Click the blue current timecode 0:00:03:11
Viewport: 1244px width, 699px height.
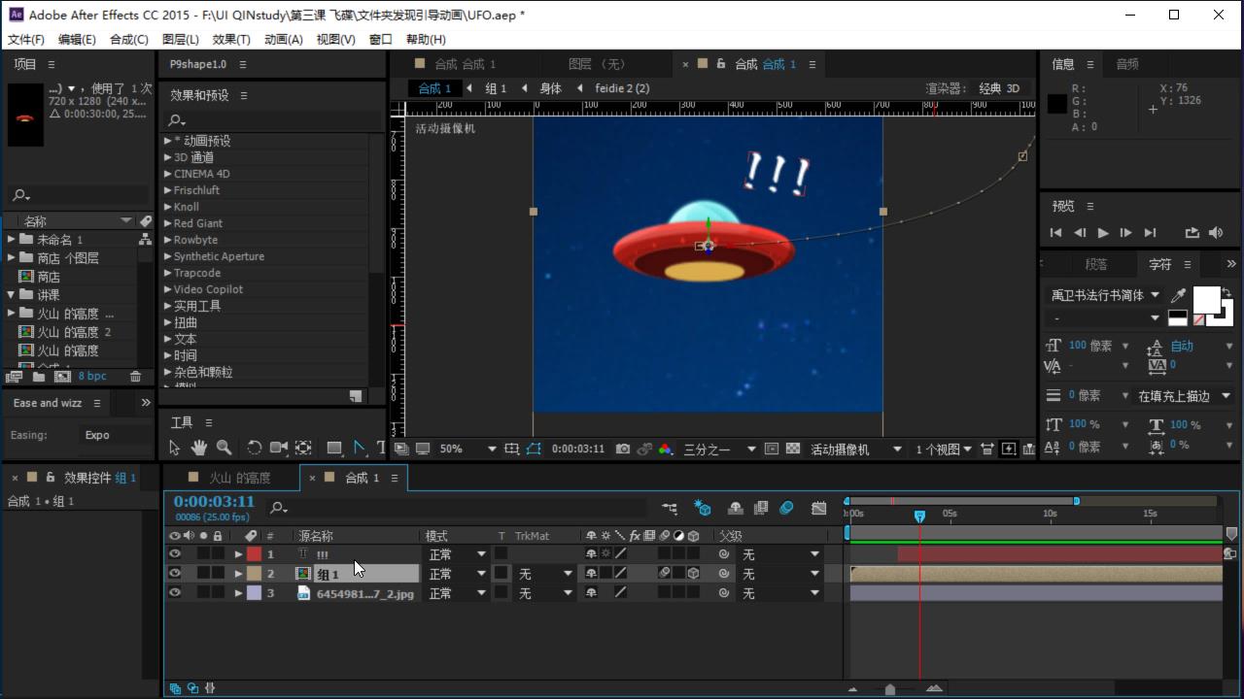click(x=214, y=502)
